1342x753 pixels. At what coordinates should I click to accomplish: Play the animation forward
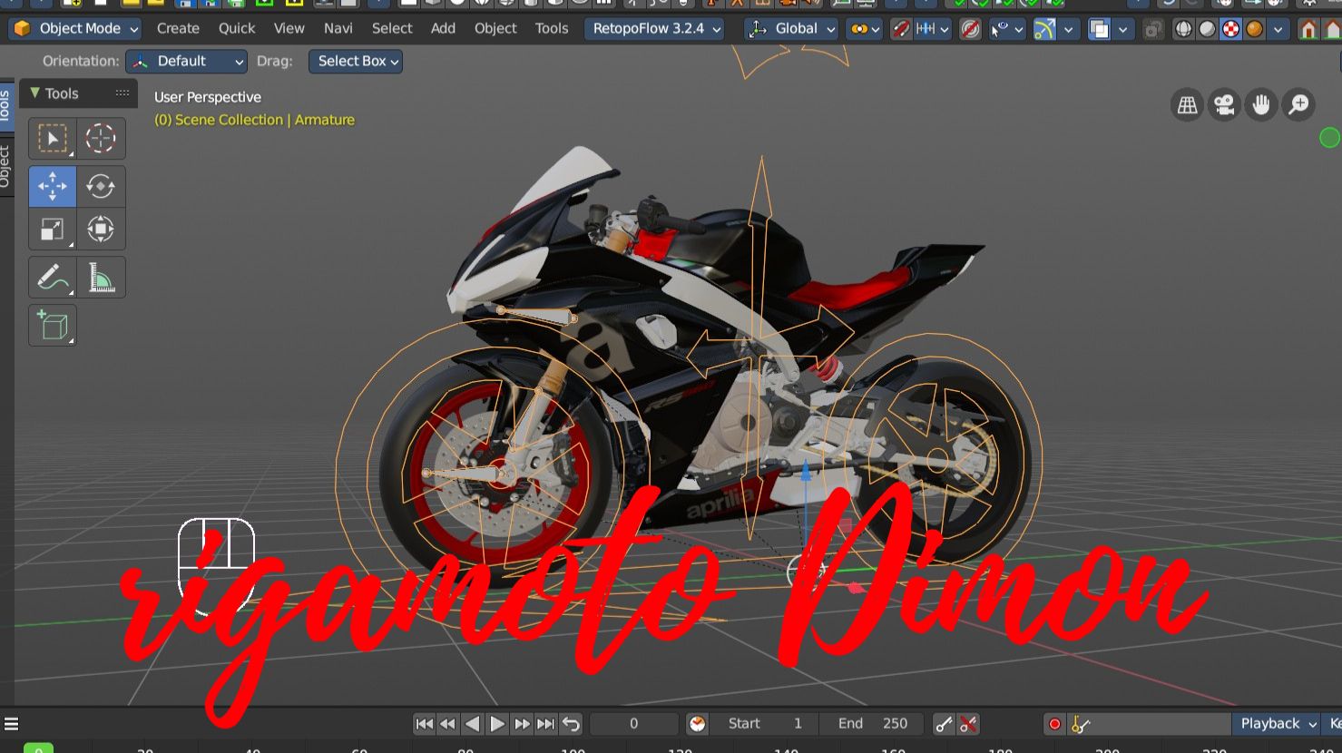496,724
